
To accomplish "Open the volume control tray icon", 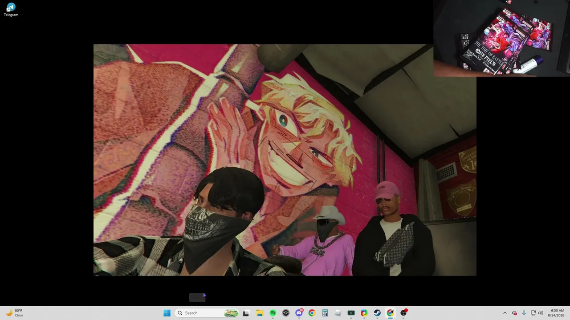I will pos(541,313).
